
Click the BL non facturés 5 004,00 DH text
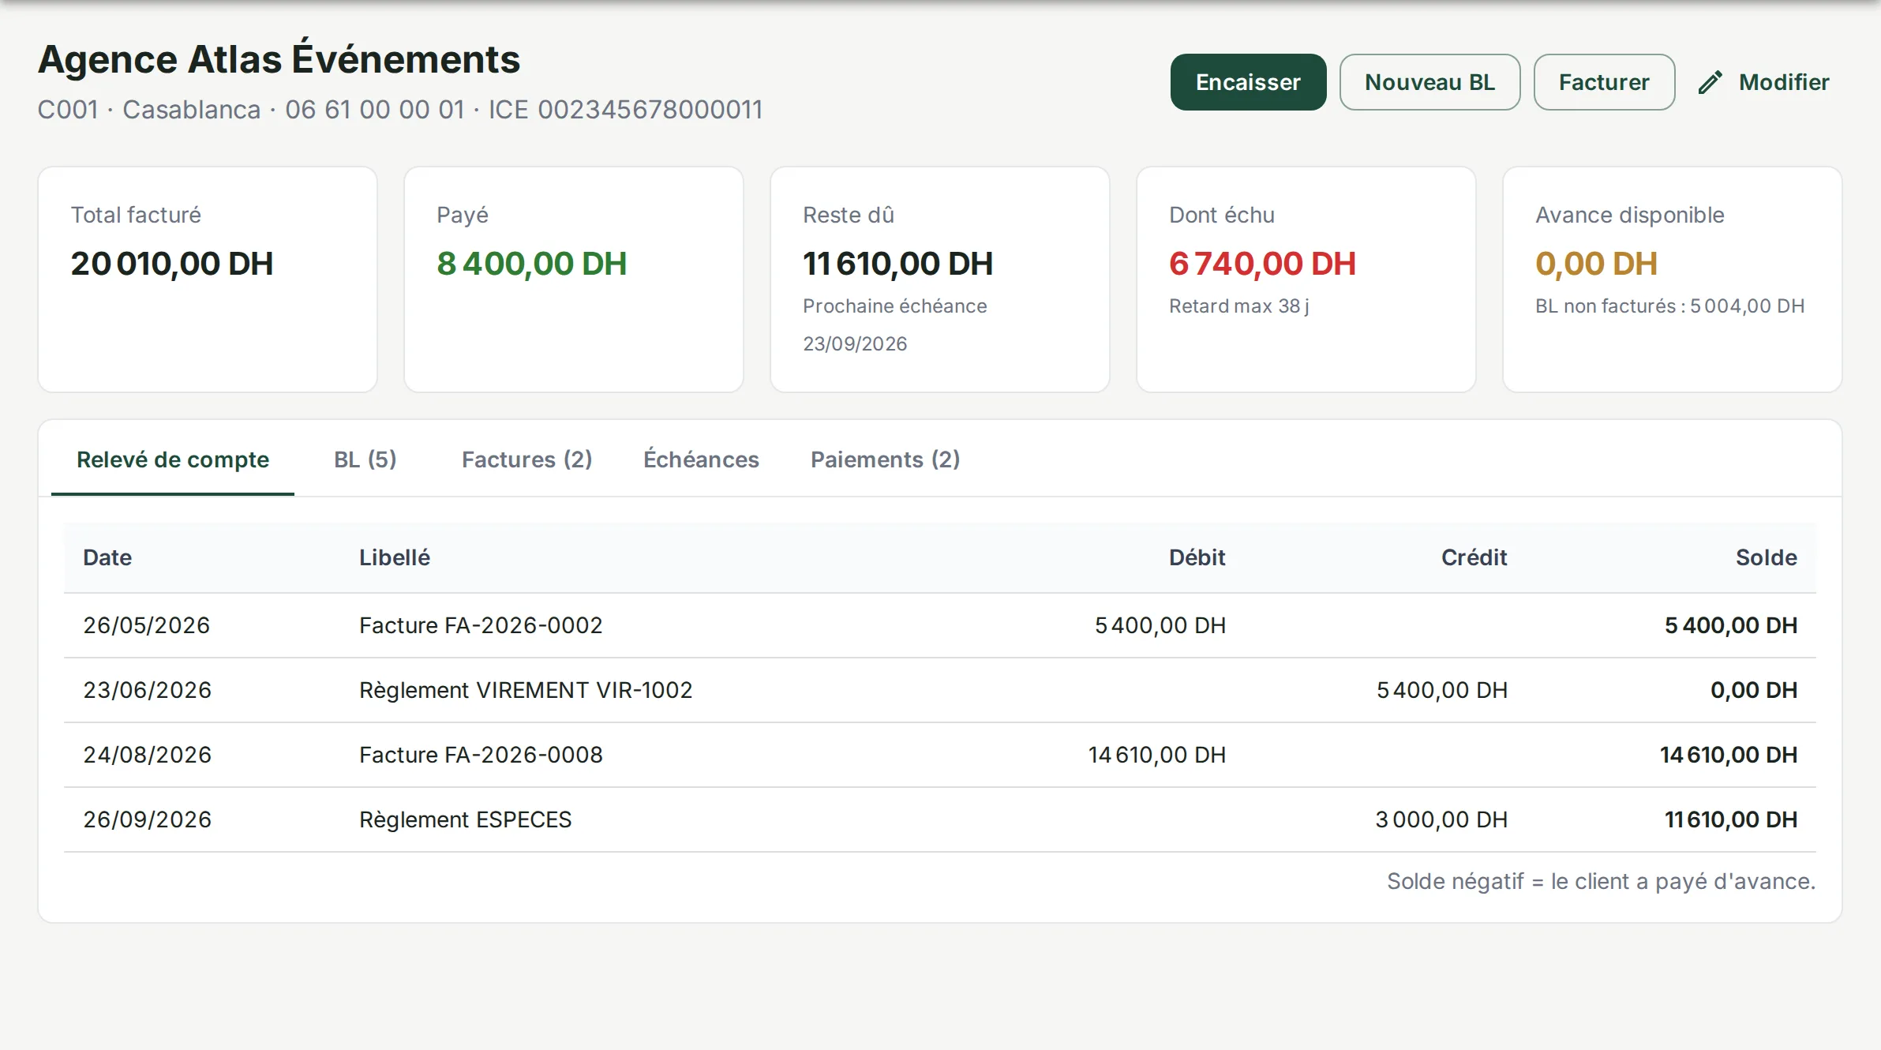(x=1669, y=306)
